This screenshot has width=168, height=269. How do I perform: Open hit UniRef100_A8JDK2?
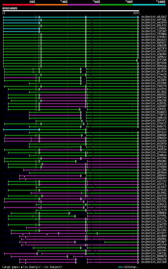[x=154, y=17]
